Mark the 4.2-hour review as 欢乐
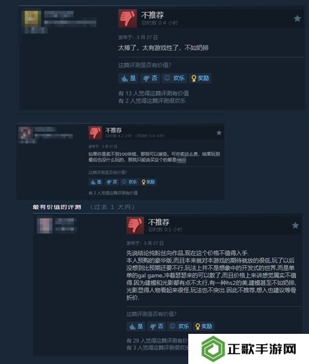309x364 pixels. coord(129,182)
